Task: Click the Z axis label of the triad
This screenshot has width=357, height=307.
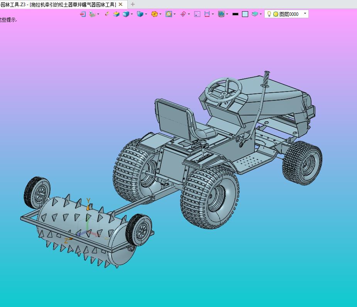Action: tap(66, 241)
